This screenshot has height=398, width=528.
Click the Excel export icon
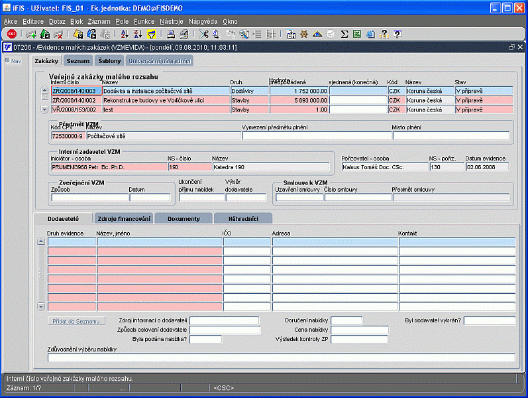(357, 34)
